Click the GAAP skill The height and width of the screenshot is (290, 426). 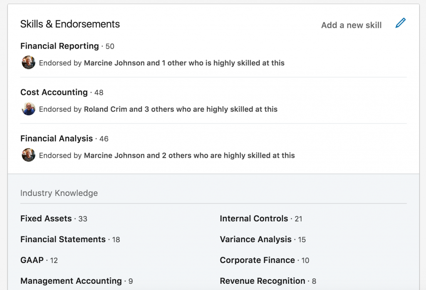[32, 260]
